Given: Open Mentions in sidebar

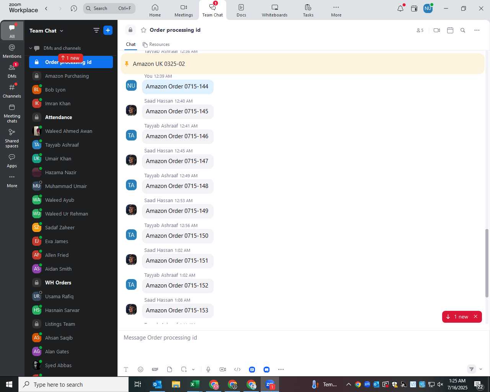Looking at the screenshot, I should (x=12, y=51).
